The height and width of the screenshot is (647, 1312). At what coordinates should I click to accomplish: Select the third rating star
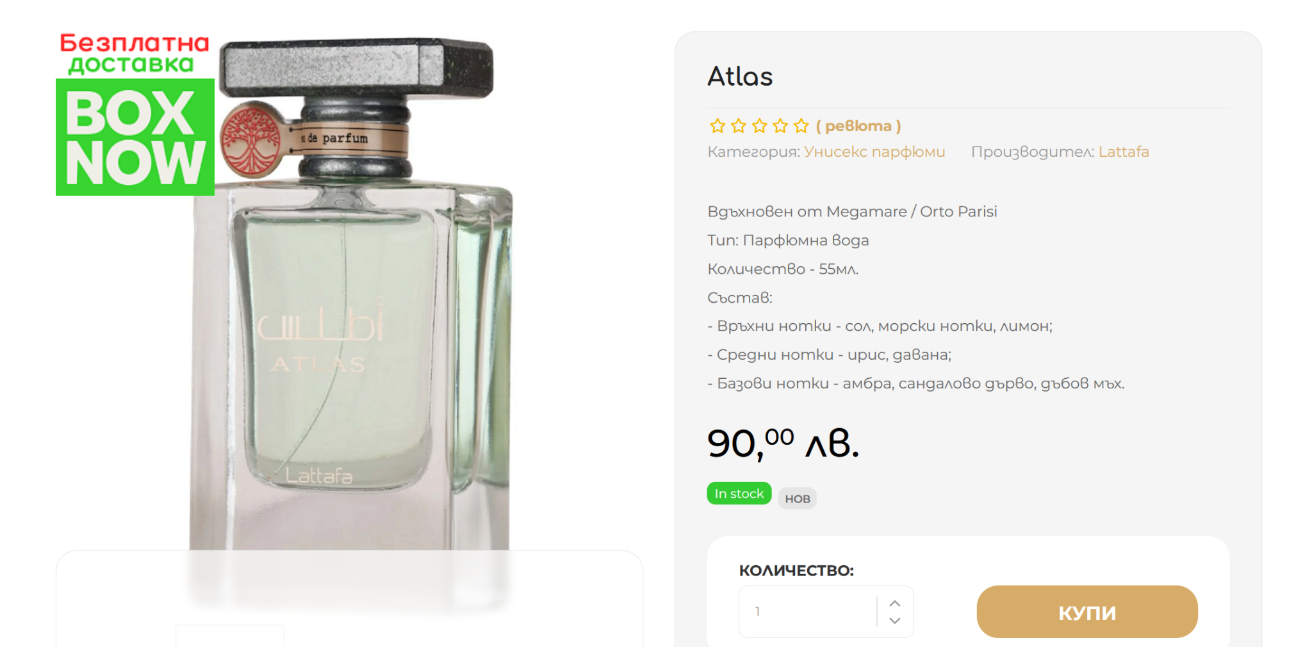pos(759,126)
